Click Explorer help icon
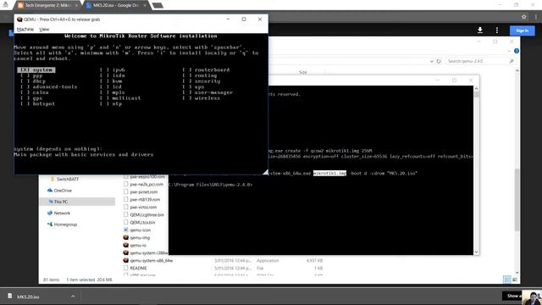The height and width of the screenshot is (305, 542). [517, 51]
